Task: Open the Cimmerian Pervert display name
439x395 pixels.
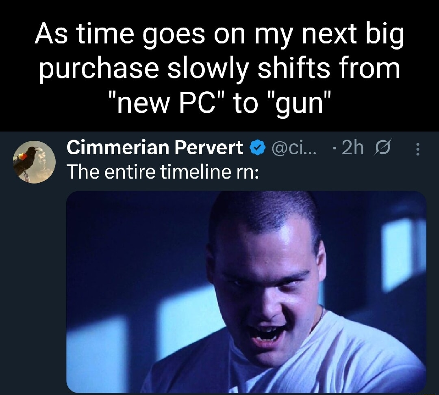Action: (x=154, y=148)
